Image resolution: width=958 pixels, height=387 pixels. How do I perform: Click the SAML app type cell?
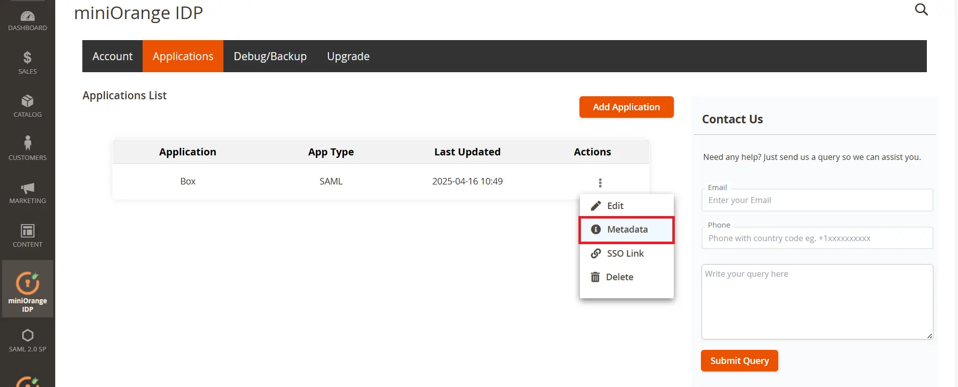point(331,181)
